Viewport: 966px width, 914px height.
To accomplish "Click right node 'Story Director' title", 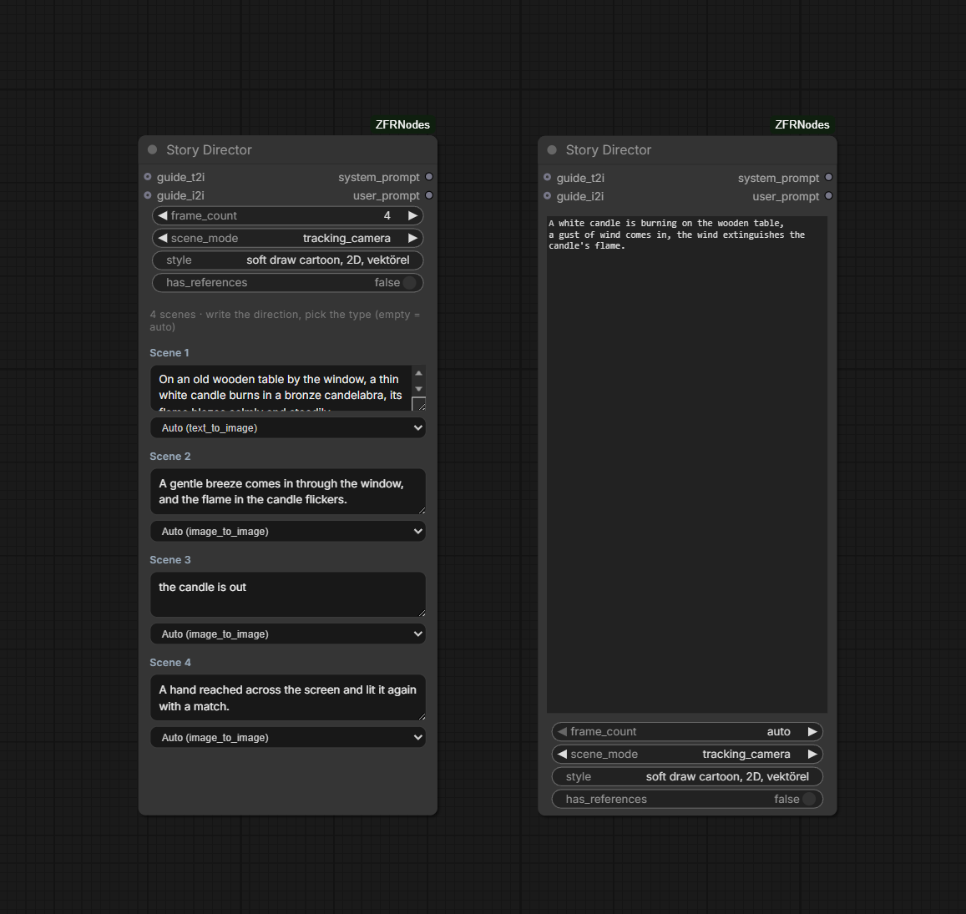I will click(x=608, y=149).
